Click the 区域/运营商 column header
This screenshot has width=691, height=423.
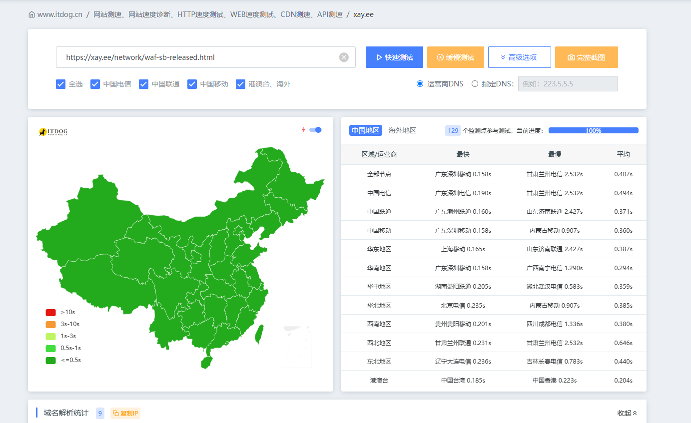pyautogui.click(x=379, y=154)
